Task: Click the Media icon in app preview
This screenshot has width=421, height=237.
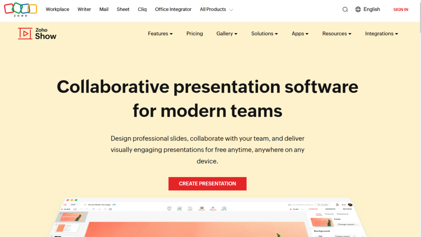Action: 179,208
